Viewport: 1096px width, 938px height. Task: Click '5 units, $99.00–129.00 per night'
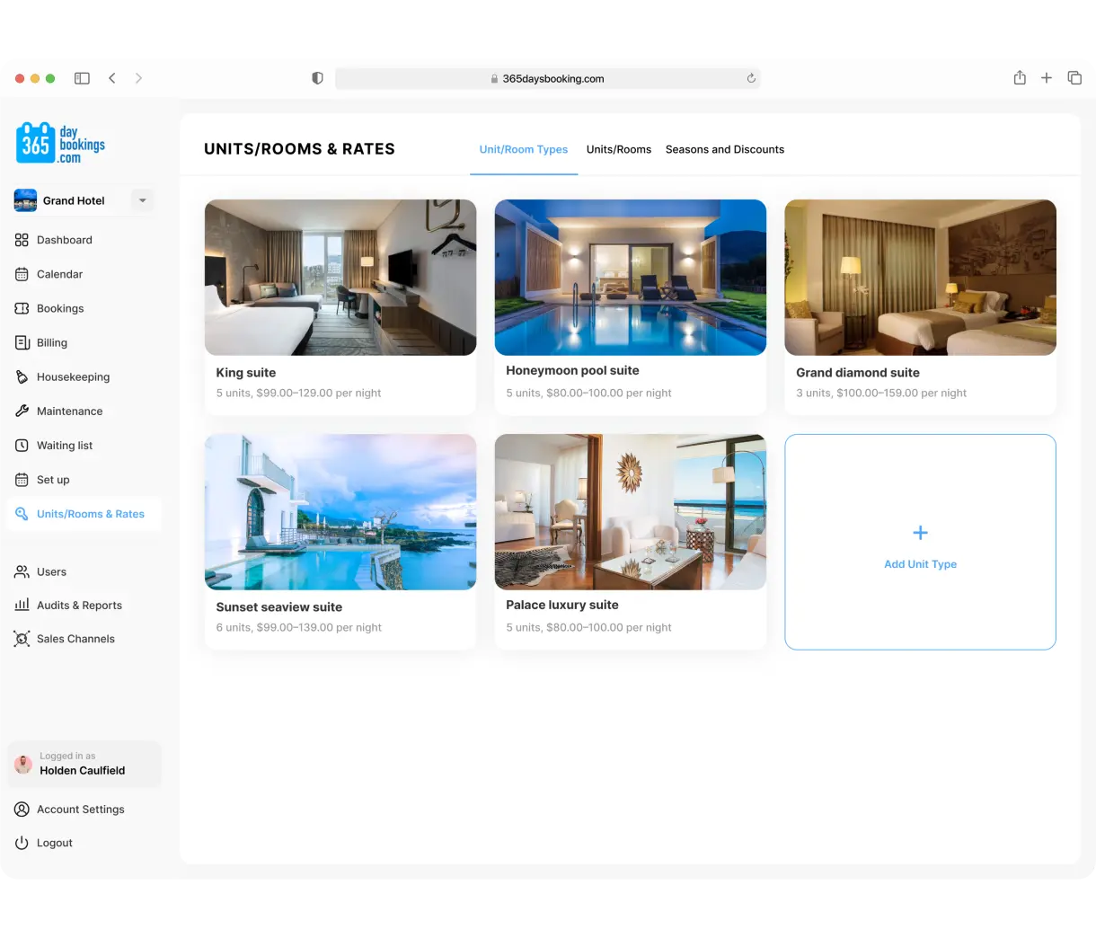coord(298,393)
